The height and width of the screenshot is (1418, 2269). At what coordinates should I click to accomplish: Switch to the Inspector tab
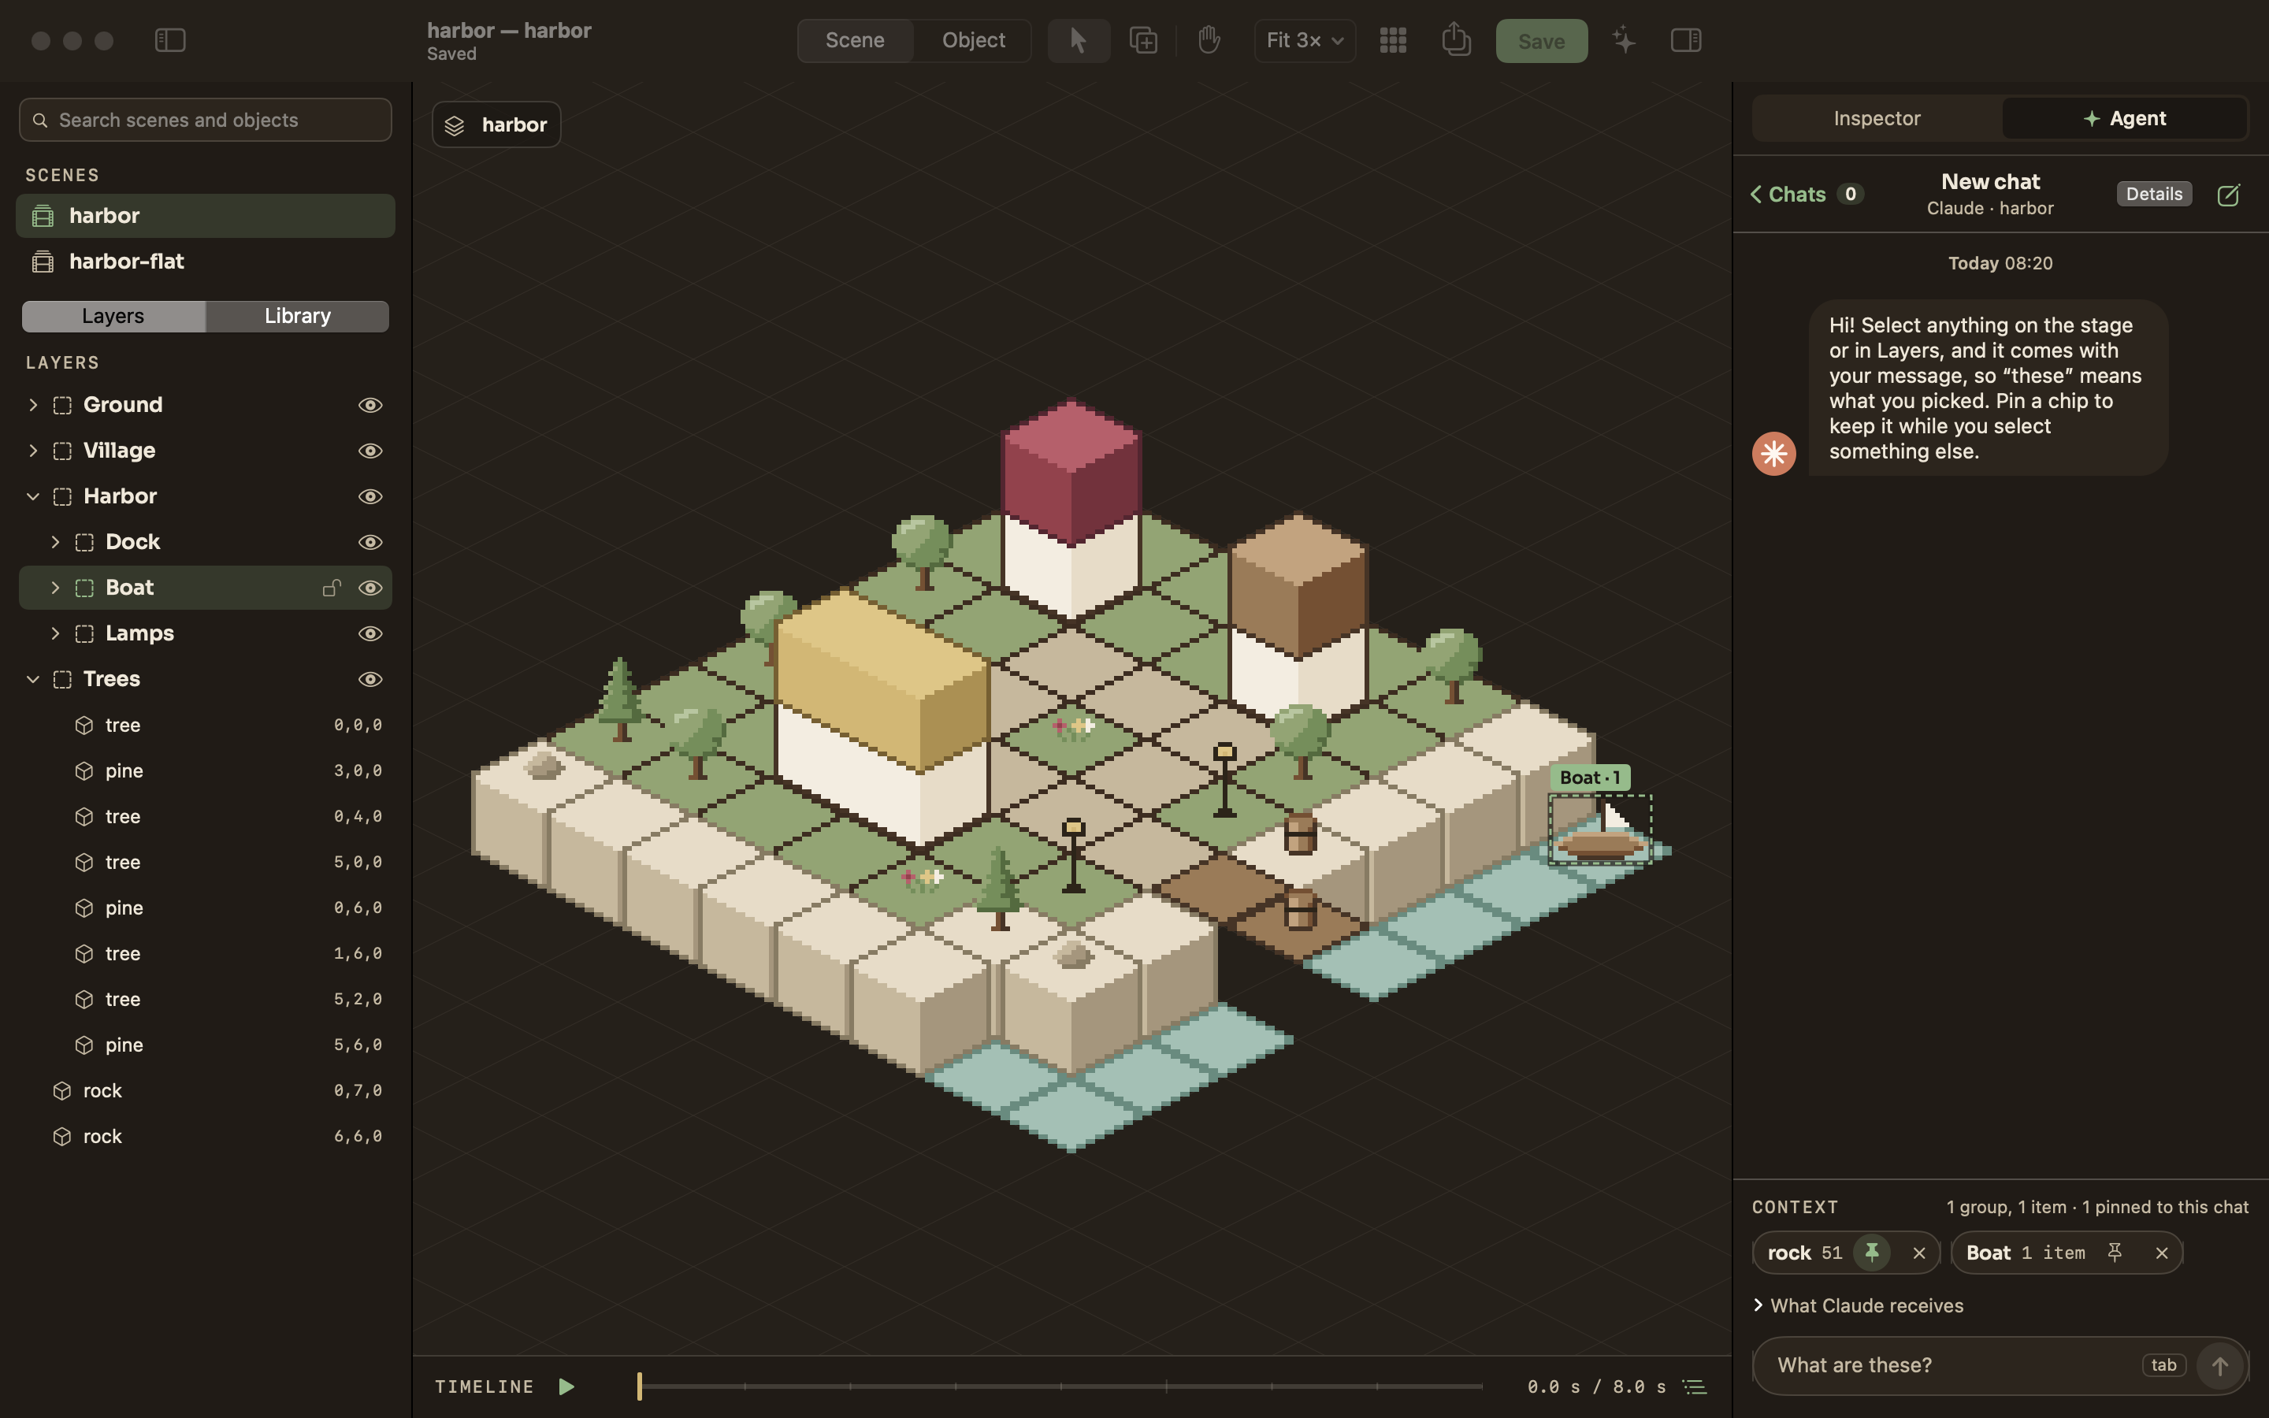click(x=1876, y=118)
